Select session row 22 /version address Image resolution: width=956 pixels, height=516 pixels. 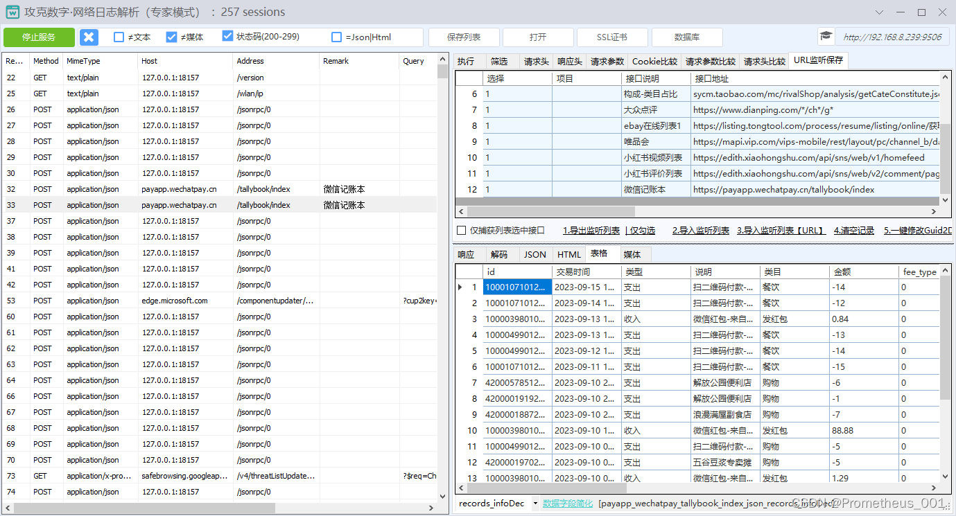[220, 78]
